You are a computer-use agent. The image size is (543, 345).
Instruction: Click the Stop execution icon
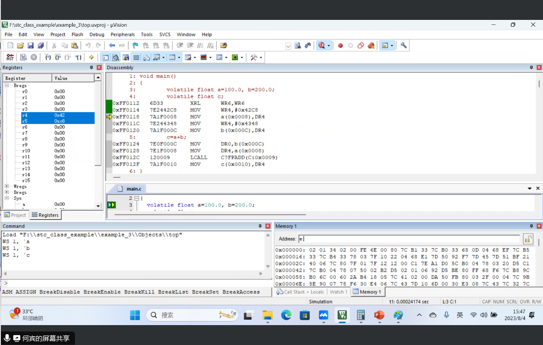click(33, 57)
